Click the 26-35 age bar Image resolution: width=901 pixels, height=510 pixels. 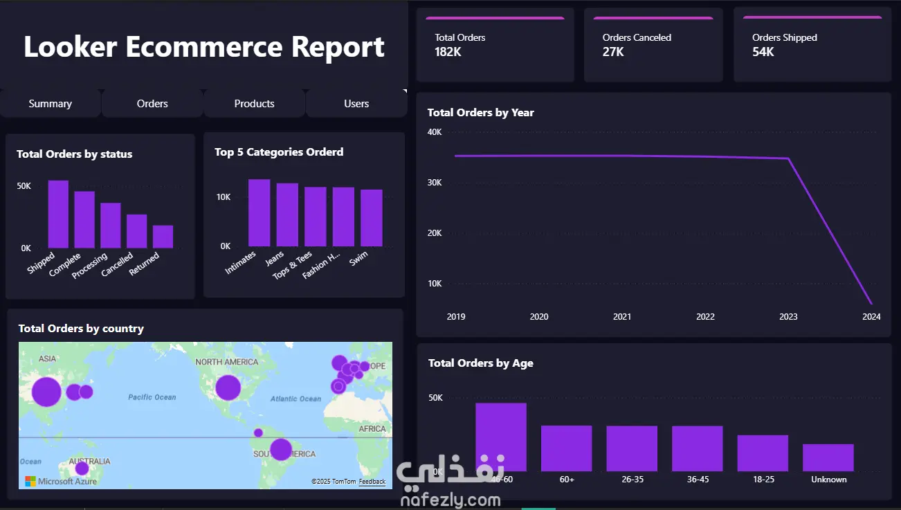point(632,448)
